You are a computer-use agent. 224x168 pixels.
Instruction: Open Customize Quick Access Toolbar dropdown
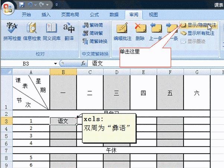pos(57,5)
